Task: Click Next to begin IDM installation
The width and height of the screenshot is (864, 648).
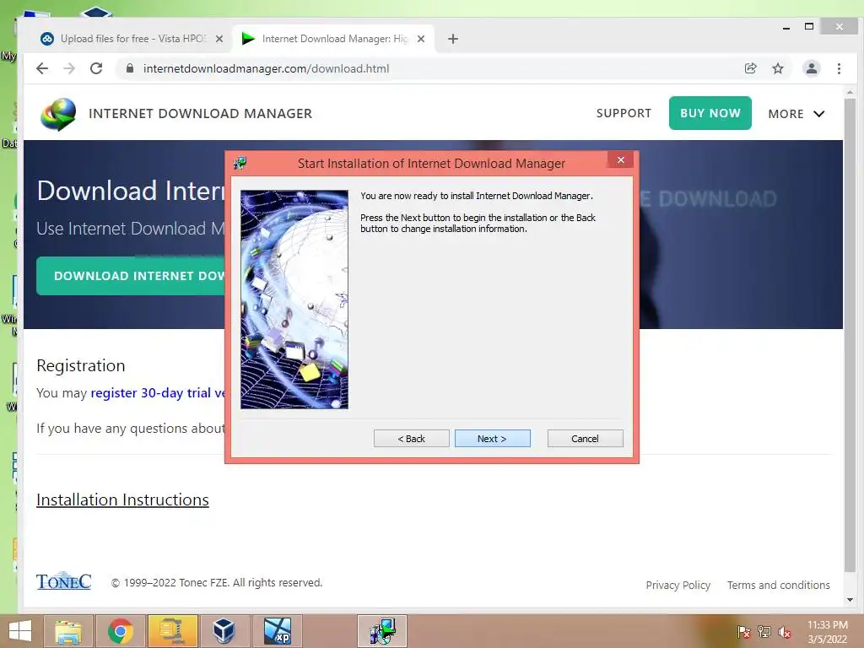Action: click(492, 439)
